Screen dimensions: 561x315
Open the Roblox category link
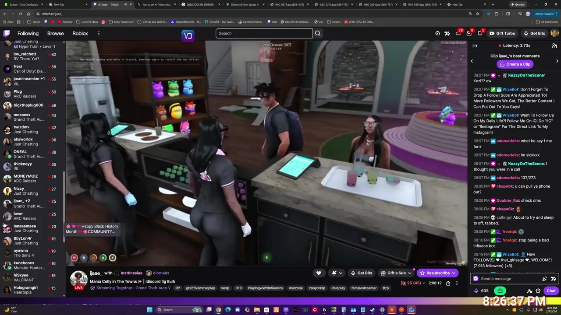[80, 33]
